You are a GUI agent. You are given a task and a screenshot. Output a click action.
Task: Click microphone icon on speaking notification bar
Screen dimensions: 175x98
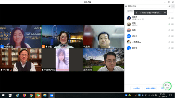click(x=136, y=13)
